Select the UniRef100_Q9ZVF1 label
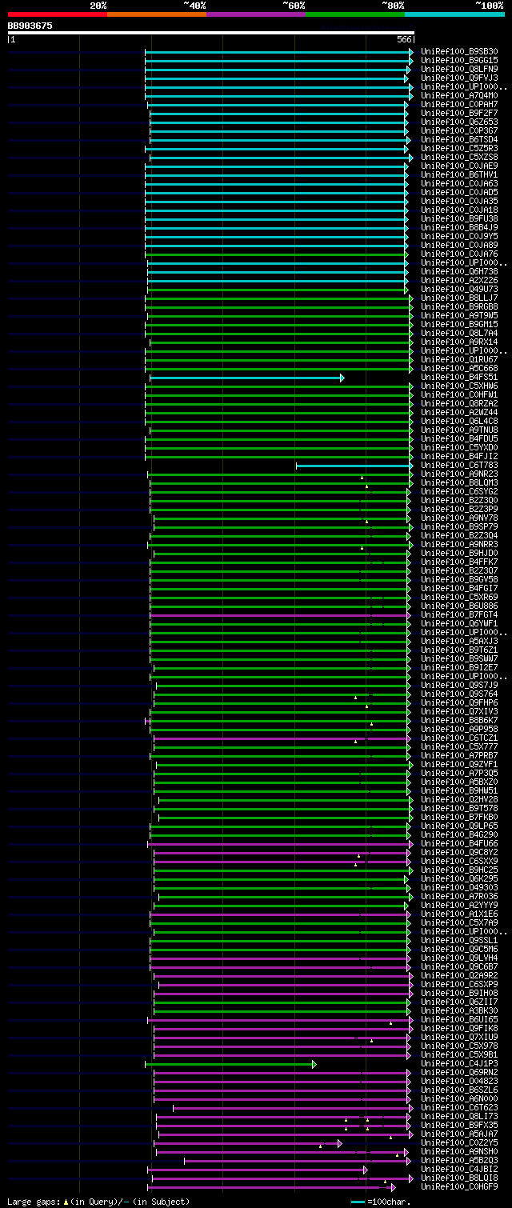 click(x=460, y=765)
